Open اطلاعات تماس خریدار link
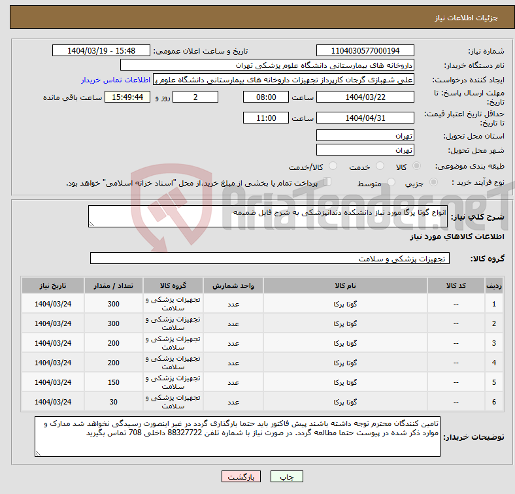 [x=116, y=80]
